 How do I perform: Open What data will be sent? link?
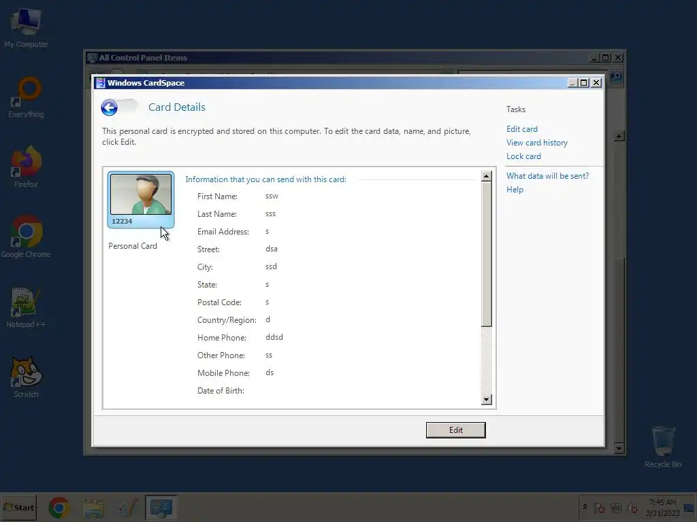pos(548,176)
